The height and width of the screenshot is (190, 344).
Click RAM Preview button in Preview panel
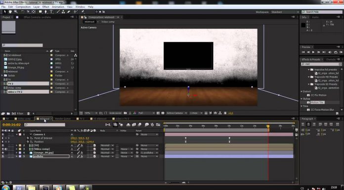(341, 52)
